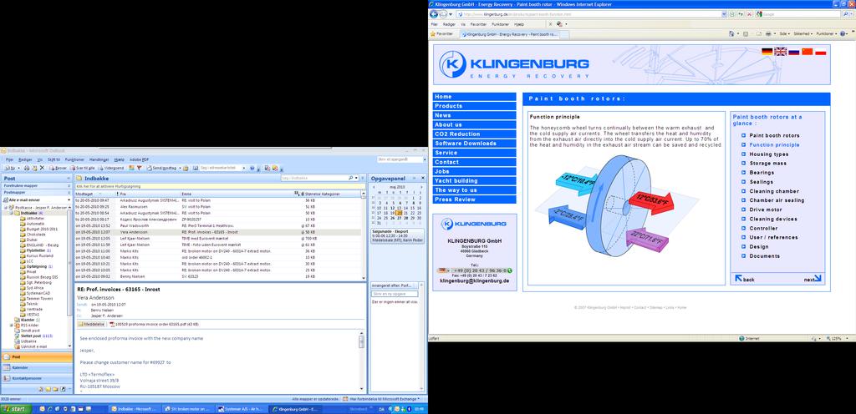The image size is (856, 414).
Task: Open the Funktioner menu in Outlook
Action: pos(74,159)
